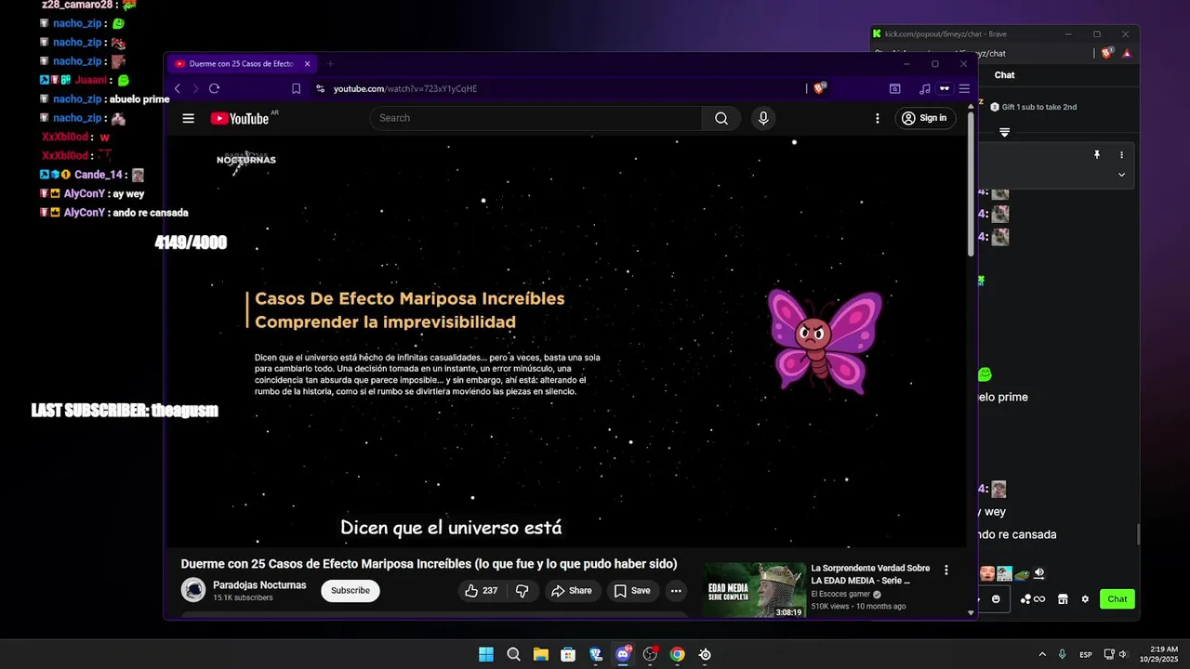1190x669 pixels.
Task: Toggle the speaker sound emote in Kick chat
Action: [1038, 574]
